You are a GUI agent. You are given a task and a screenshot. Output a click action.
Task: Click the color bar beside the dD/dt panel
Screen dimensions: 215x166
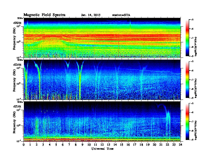187,79
